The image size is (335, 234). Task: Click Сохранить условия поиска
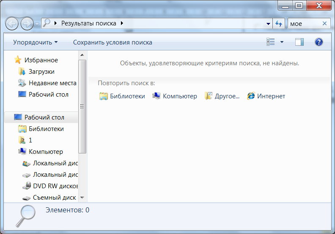tap(113, 42)
